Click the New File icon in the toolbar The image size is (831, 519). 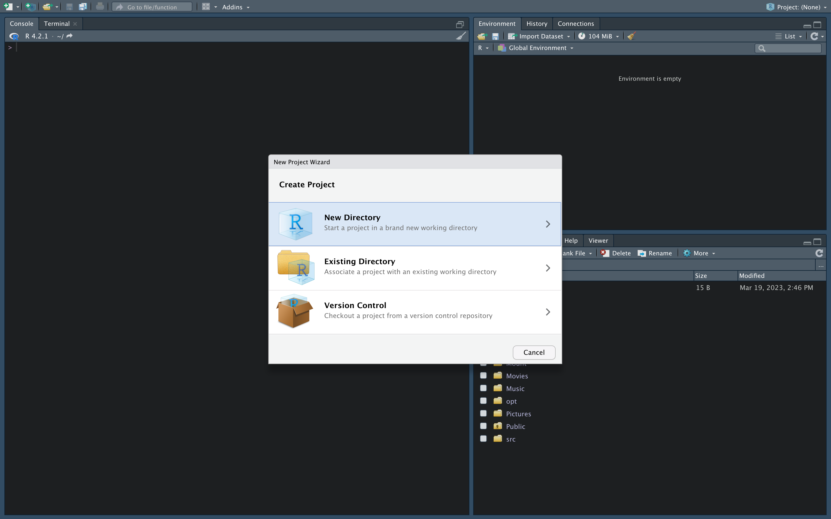[x=8, y=7]
